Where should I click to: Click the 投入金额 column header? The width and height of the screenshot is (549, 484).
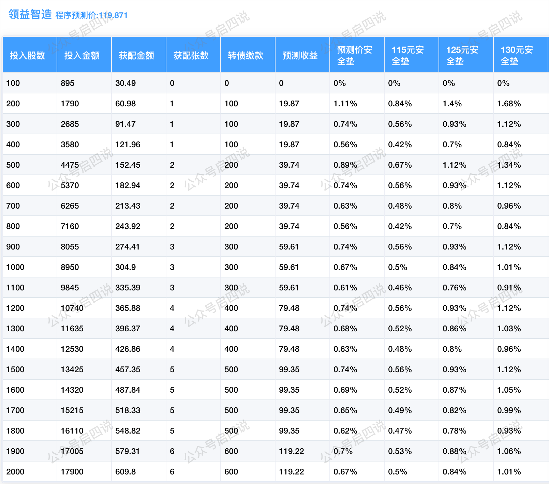click(82, 55)
